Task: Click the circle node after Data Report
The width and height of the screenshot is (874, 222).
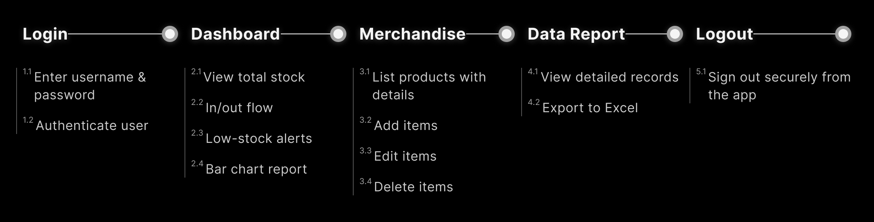Action: [675, 34]
